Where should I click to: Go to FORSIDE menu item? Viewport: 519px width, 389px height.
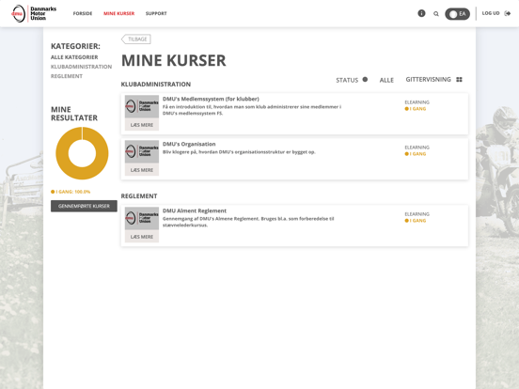(x=83, y=13)
